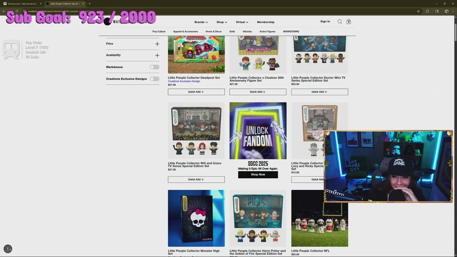Open the Little People Collector Deadpool Set title
Image resolution: width=457 pixels, height=257 pixels.
pos(194,78)
